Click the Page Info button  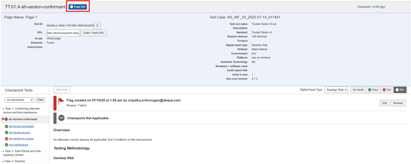click(x=78, y=7)
